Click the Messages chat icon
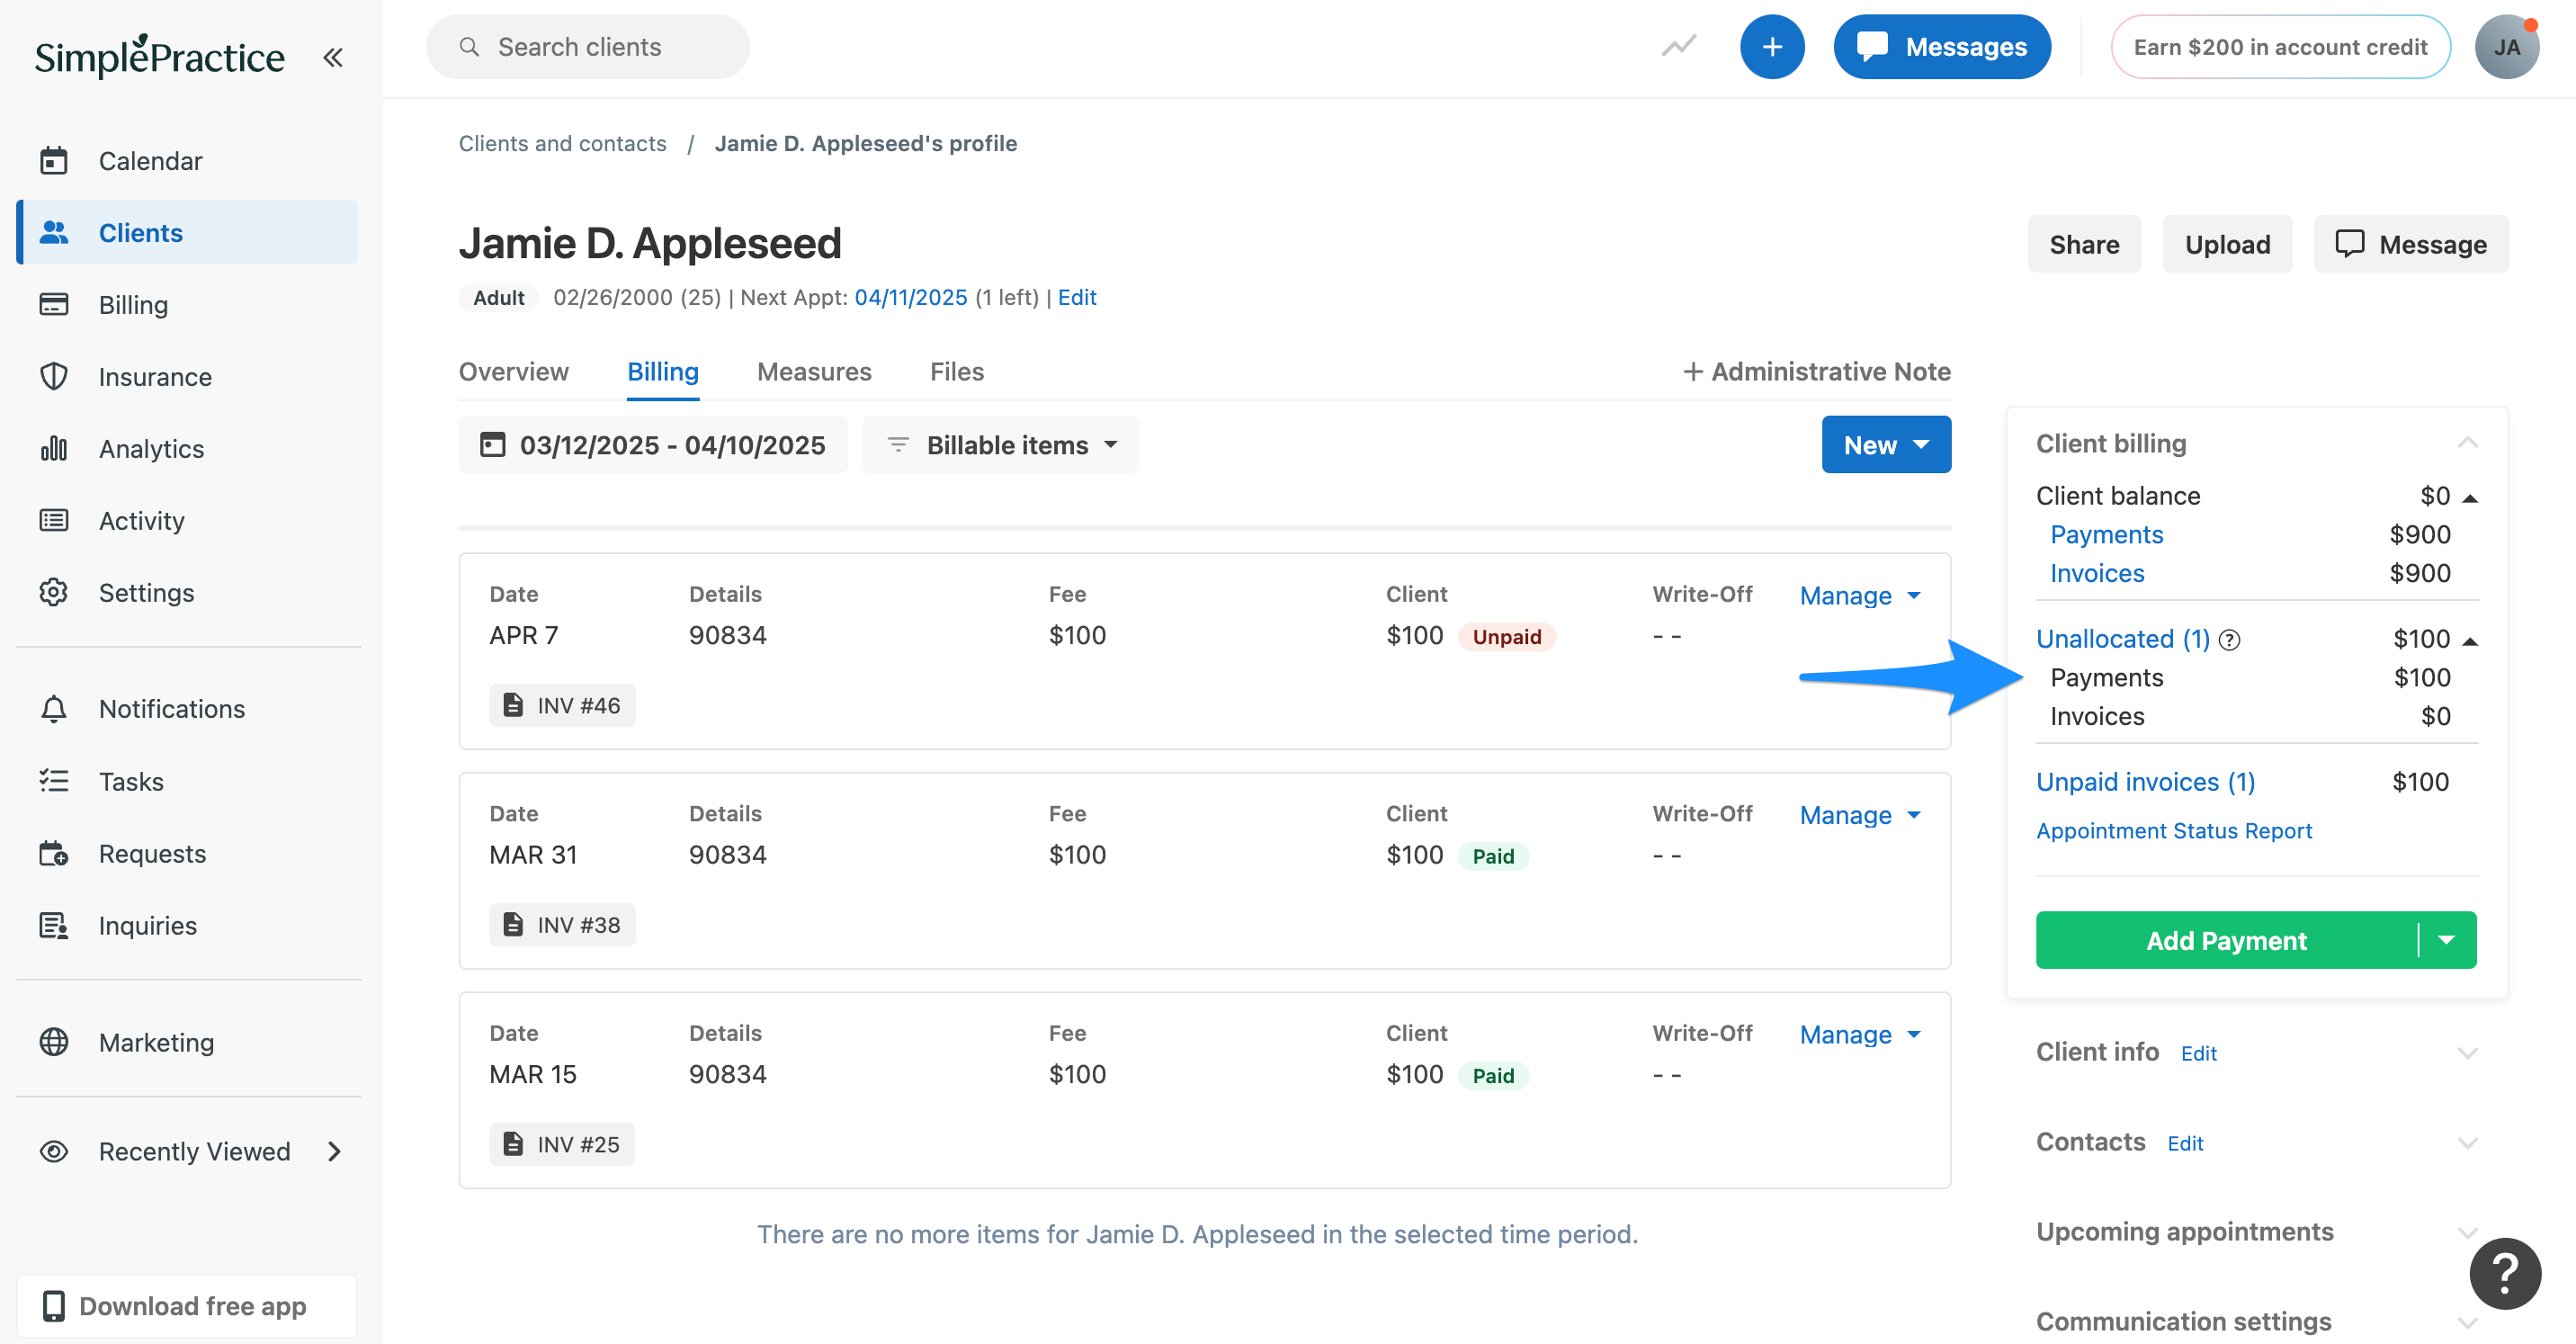Screen dimensions: 2576x1344 1873,46
